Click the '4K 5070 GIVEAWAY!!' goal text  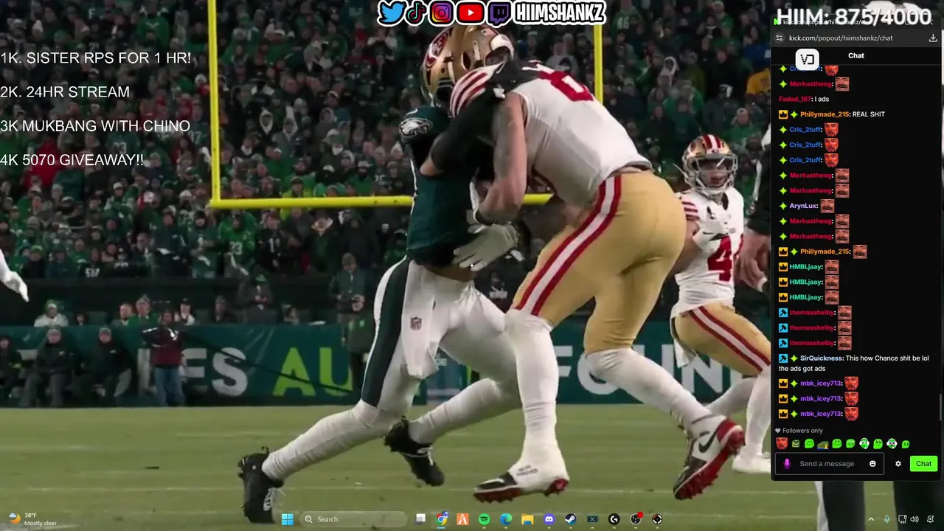[72, 160]
